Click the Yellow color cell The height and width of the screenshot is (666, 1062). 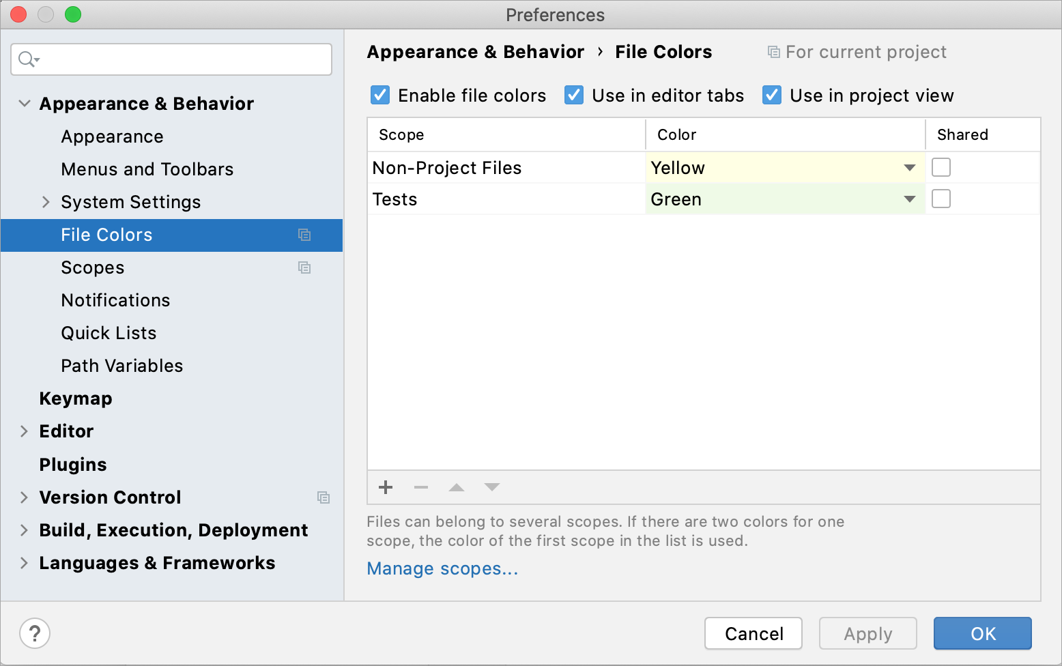(x=785, y=168)
